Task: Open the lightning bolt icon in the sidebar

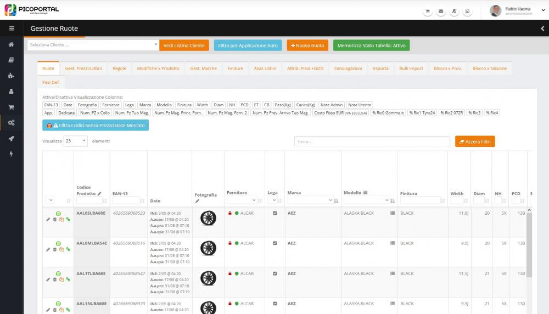Action: (x=11, y=154)
